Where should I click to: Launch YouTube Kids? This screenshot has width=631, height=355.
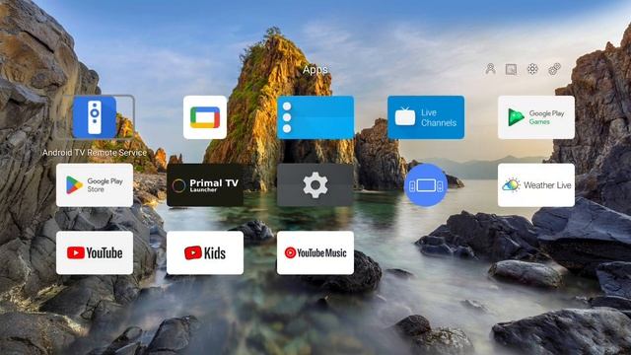205,252
